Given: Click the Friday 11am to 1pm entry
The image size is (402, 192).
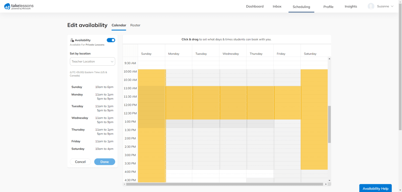Looking at the screenshot, I should pyautogui.click(x=104, y=141).
